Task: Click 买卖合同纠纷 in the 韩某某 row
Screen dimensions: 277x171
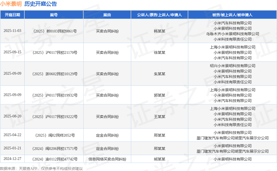Action: pyautogui.click(x=107, y=31)
